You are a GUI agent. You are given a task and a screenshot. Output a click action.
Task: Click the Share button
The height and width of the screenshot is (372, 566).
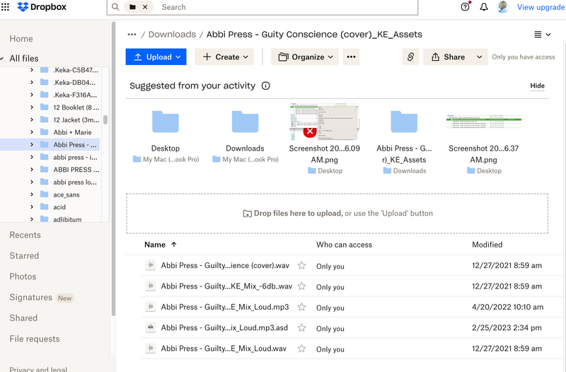(x=448, y=57)
